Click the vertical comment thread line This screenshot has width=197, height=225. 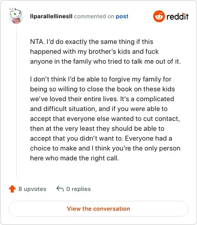tap(16, 101)
